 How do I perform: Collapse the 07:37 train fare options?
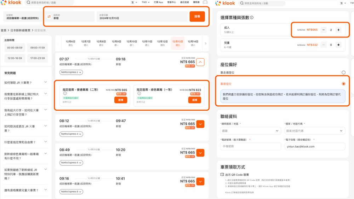pyautogui.click(x=200, y=62)
